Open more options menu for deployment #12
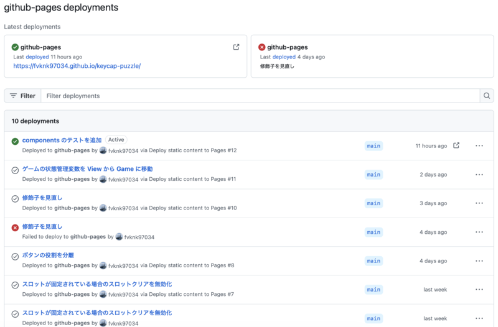 pos(479,146)
